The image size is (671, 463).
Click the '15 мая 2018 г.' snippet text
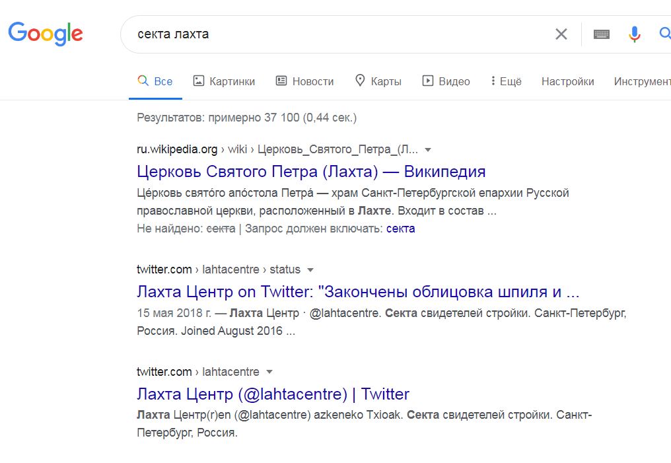tap(174, 313)
